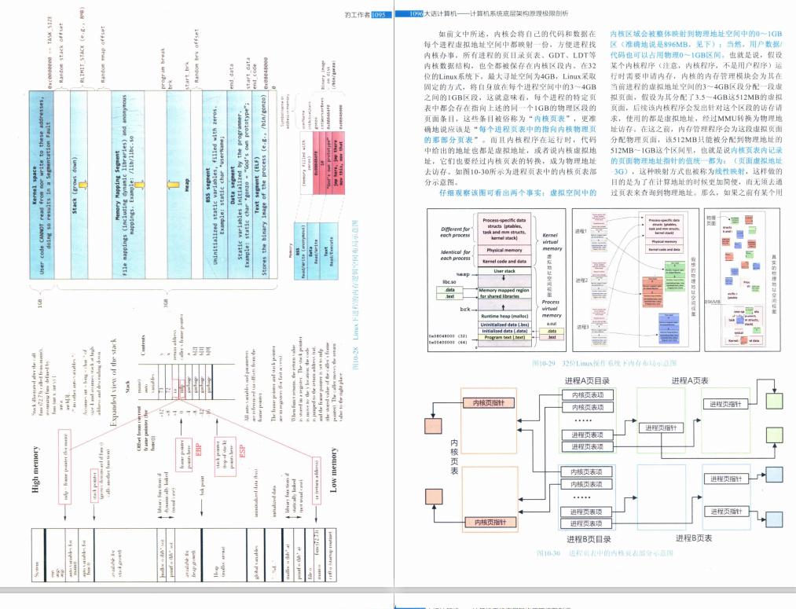Screen dimensions: 796x609
Task: Click the caption '图10-30 进程页表中的内核页表部分示意图'
Action: click(604, 552)
